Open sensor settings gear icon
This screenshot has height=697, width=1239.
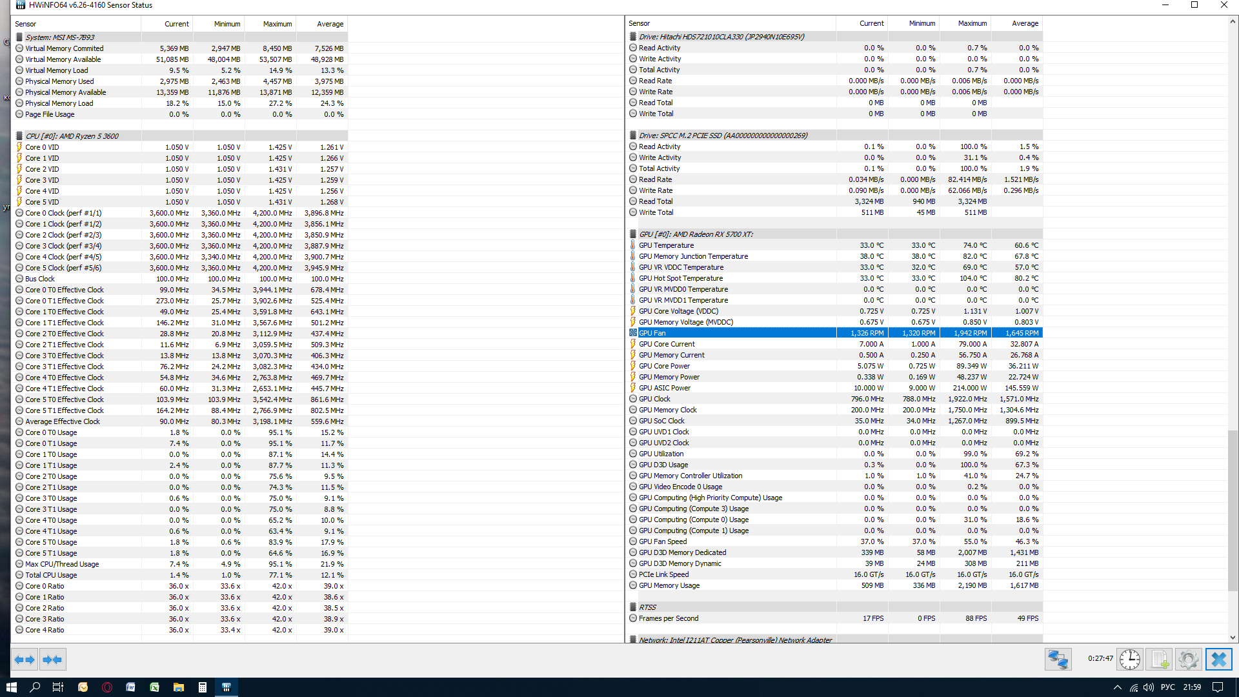(x=1188, y=660)
